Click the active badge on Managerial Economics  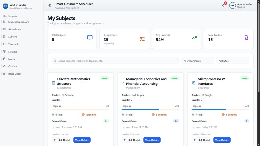pyautogui.click(x=175, y=78)
